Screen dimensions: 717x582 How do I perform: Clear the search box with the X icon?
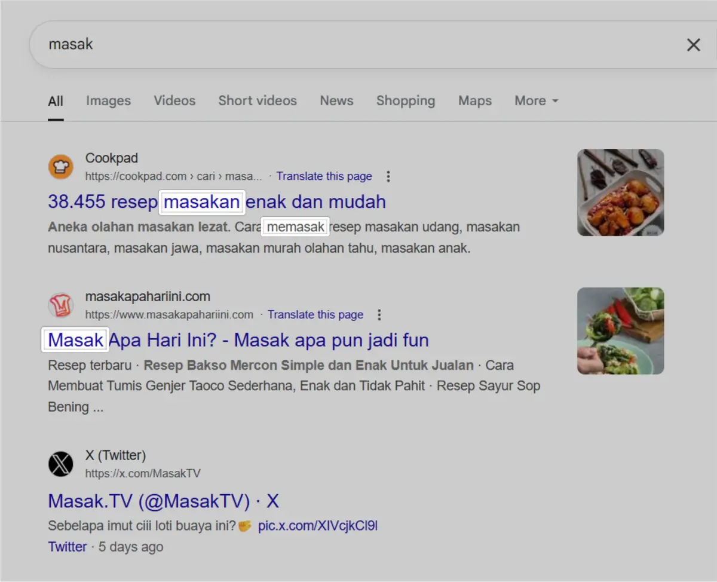tap(693, 45)
